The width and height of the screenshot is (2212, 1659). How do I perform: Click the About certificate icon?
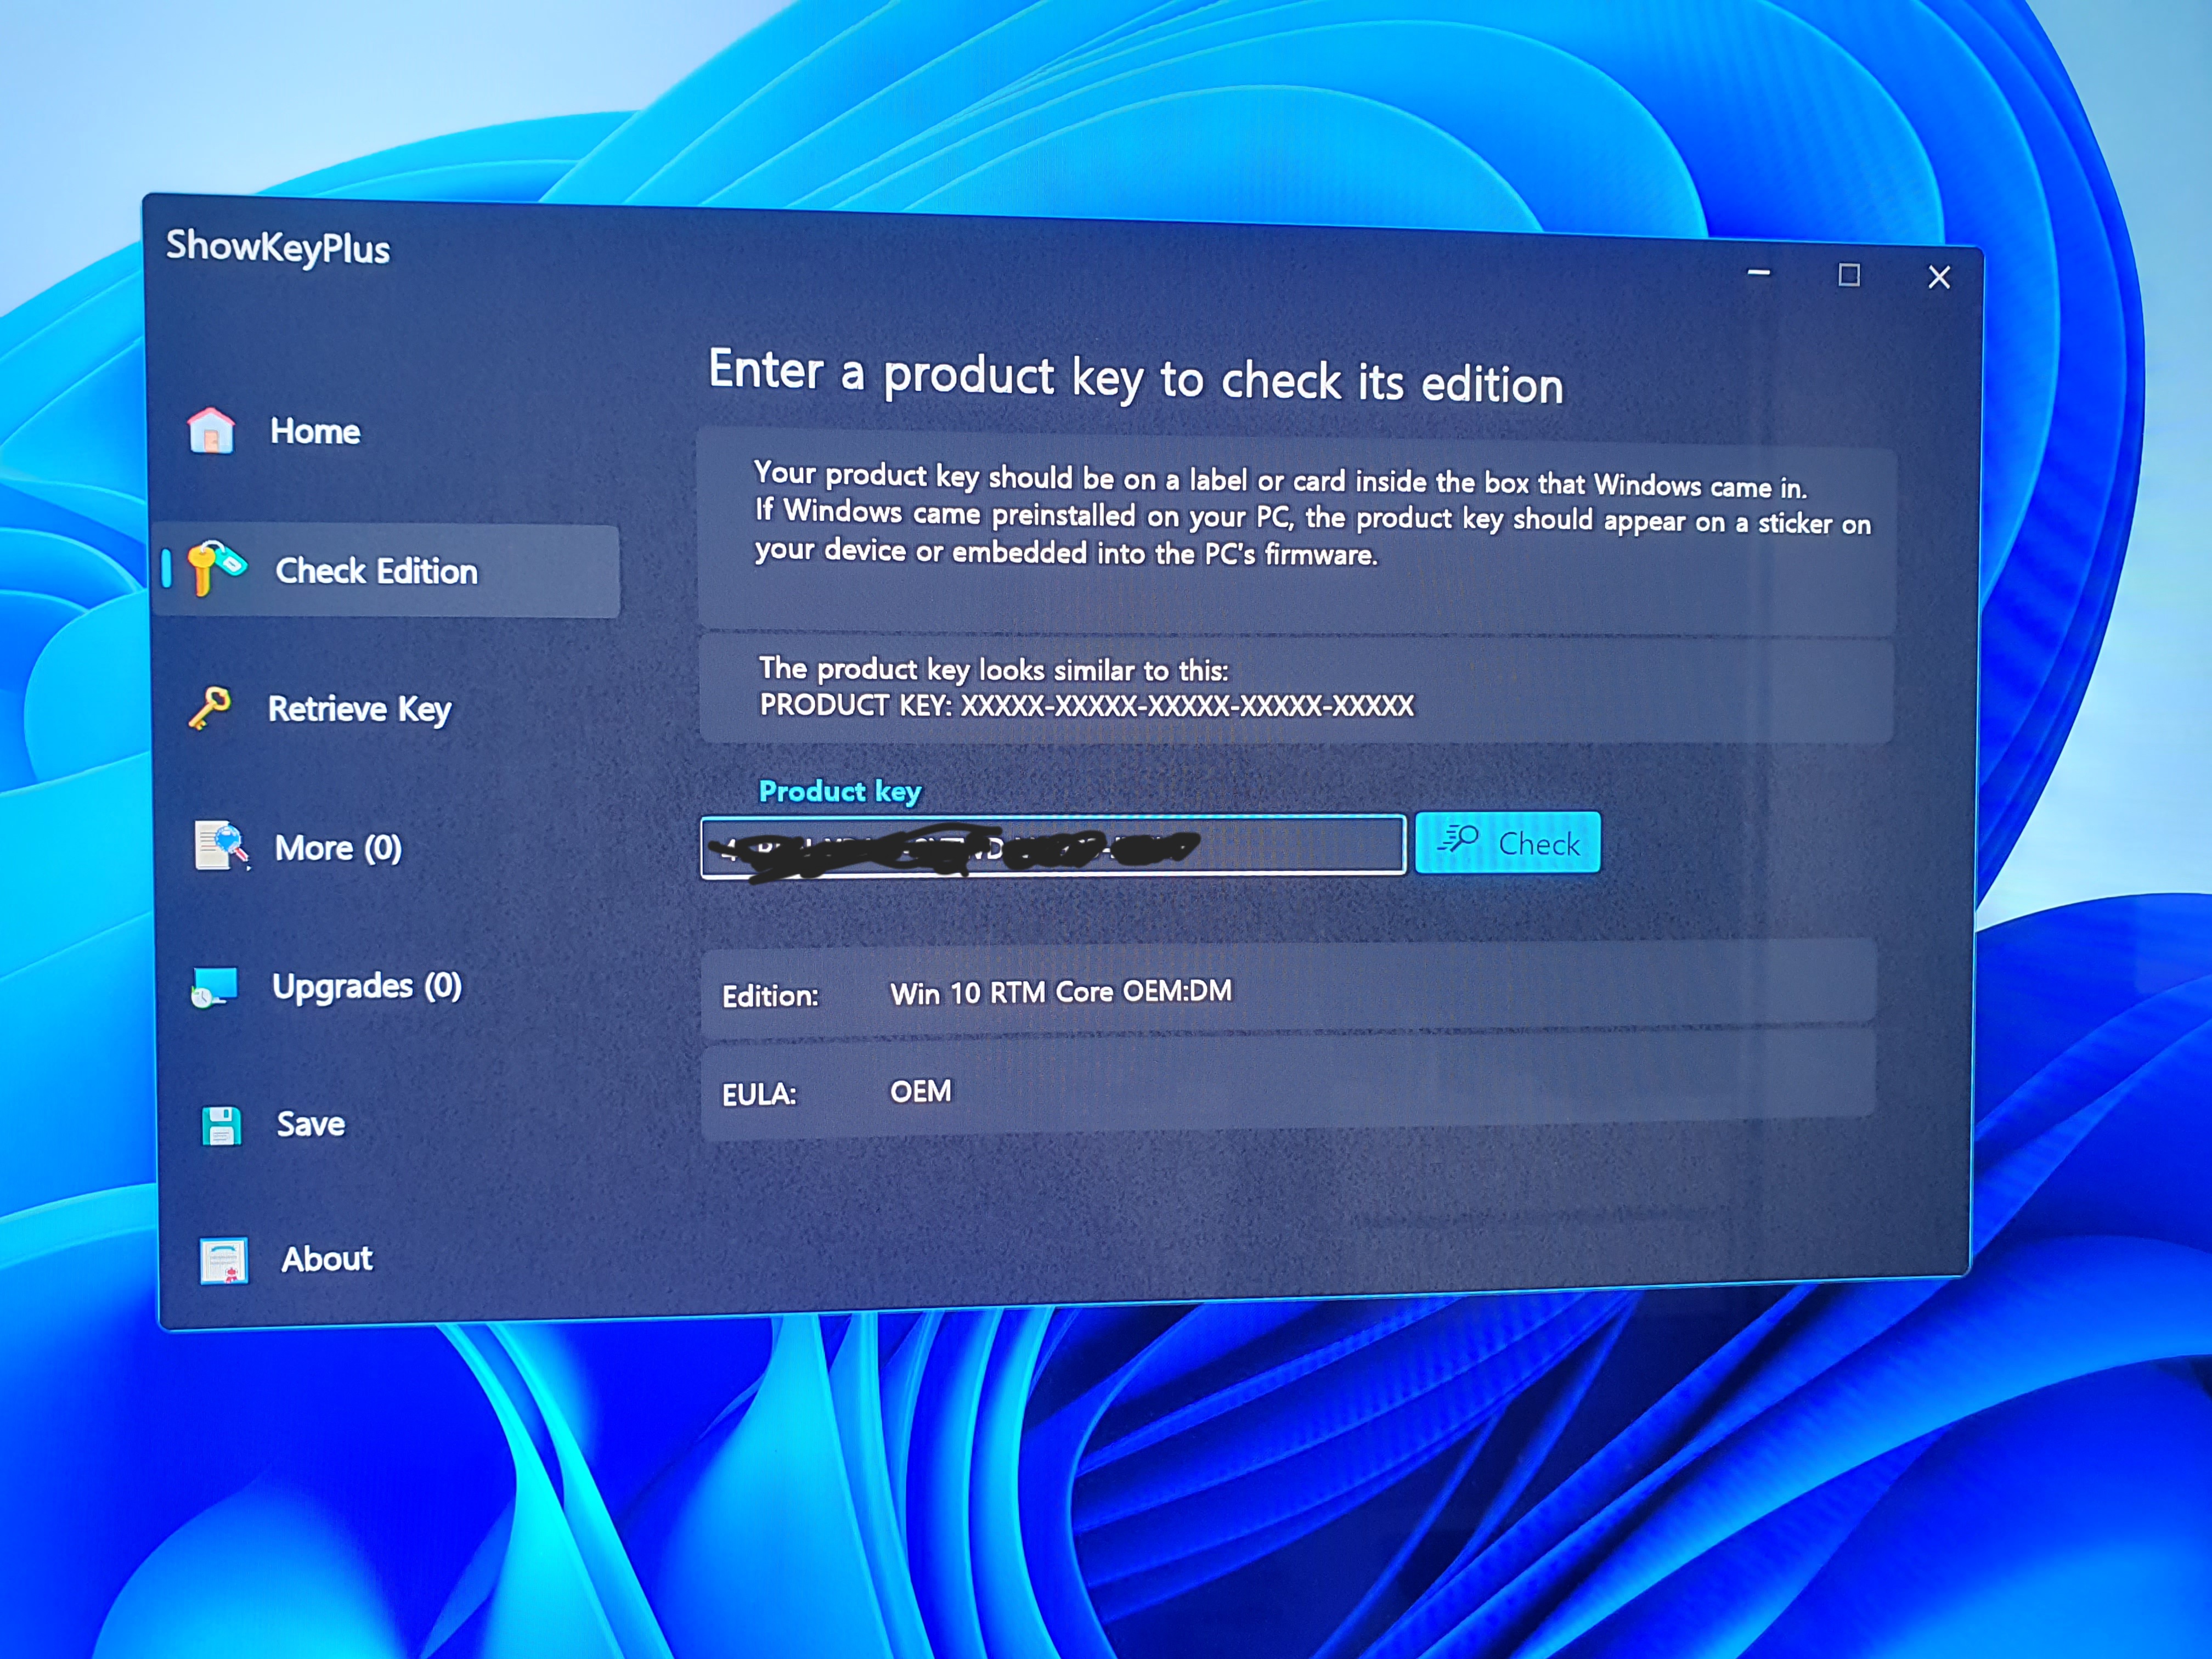(224, 1260)
